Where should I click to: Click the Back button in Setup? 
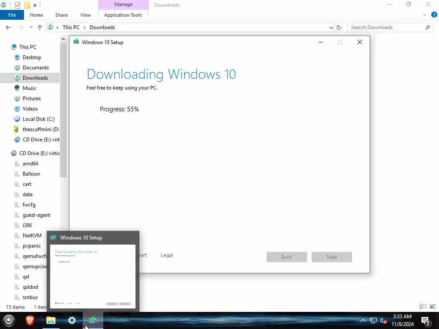[287, 257]
